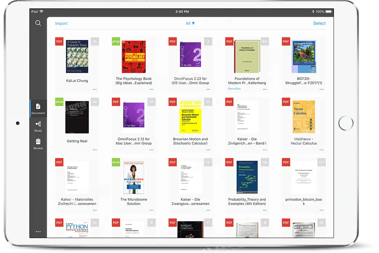Image resolution: width=379 pixels, height=253 pixels.
Task: Click the 217 badge on princeton_bitcoin_book
Action: [x=322, y=162]
